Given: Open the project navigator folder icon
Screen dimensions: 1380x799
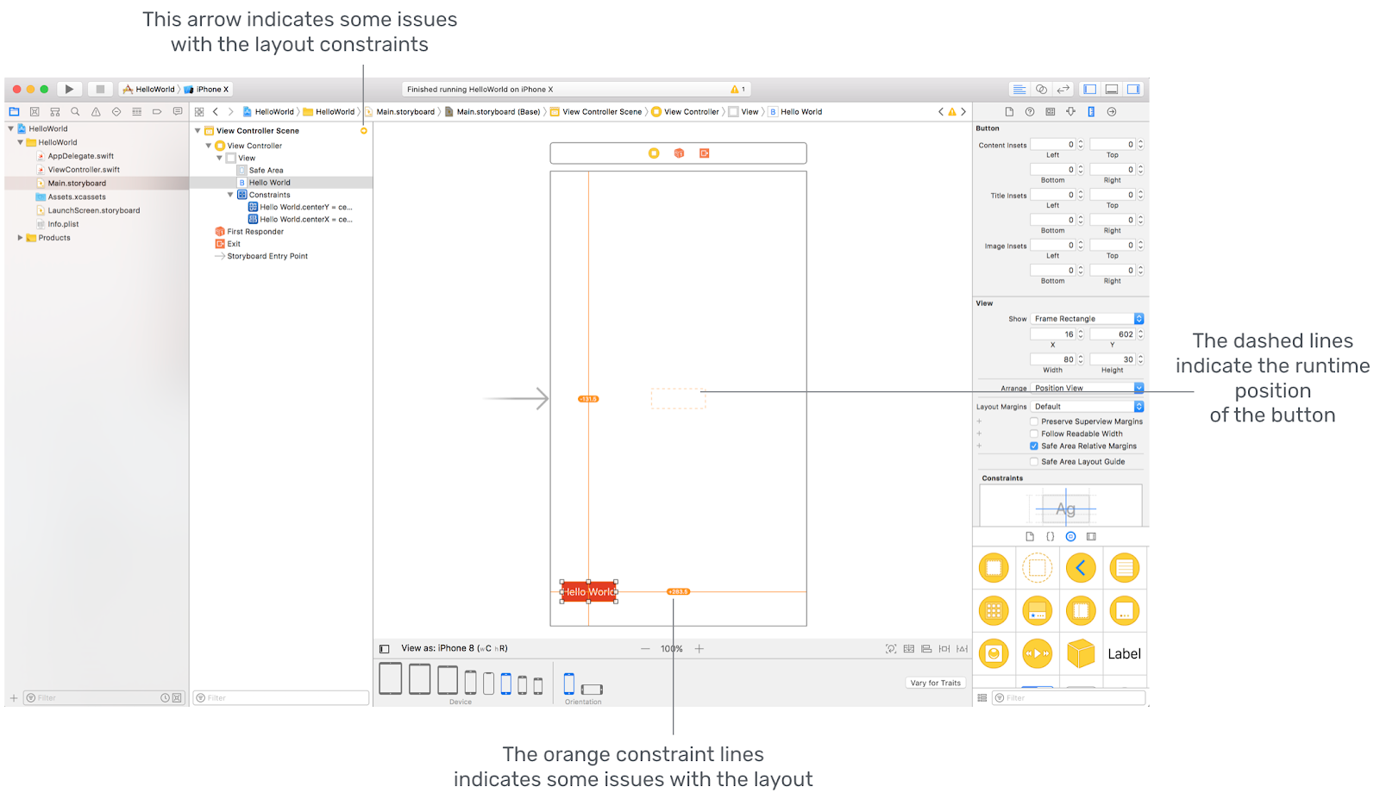Looking at the screenshot, I should 14,111.
